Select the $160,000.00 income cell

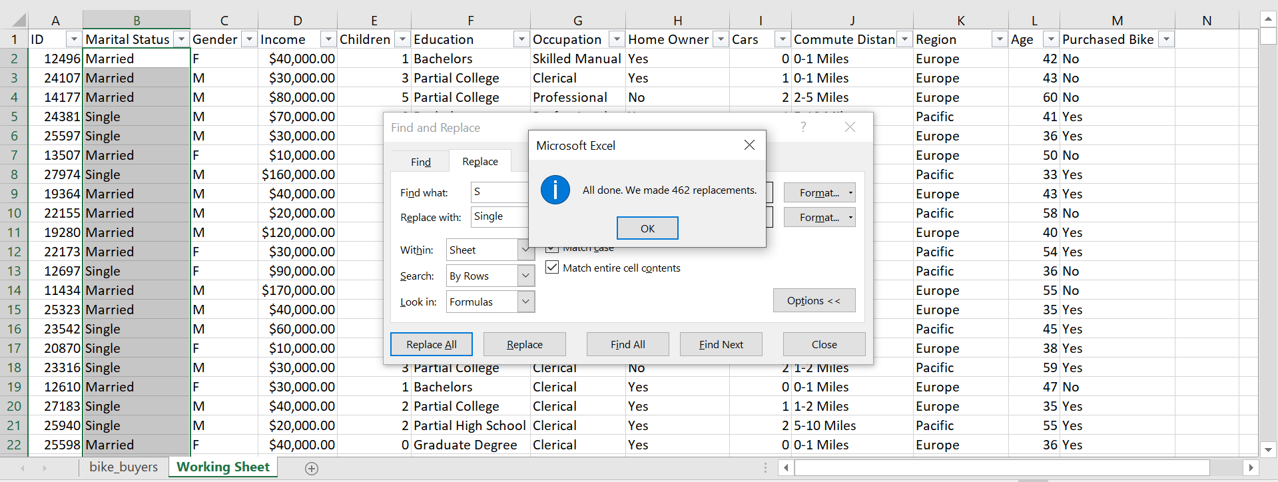298,174
